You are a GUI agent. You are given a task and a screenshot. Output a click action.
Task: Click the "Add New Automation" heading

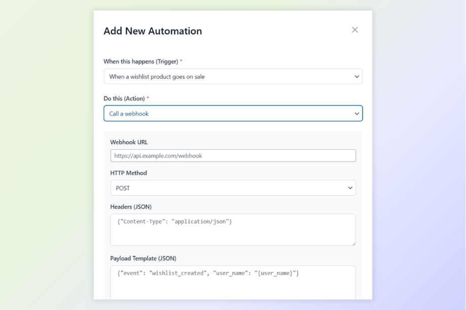pyautogui.click(x=153, y=31)
